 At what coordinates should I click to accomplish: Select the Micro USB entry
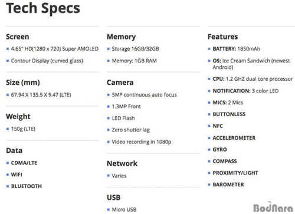tap(124, 209)
